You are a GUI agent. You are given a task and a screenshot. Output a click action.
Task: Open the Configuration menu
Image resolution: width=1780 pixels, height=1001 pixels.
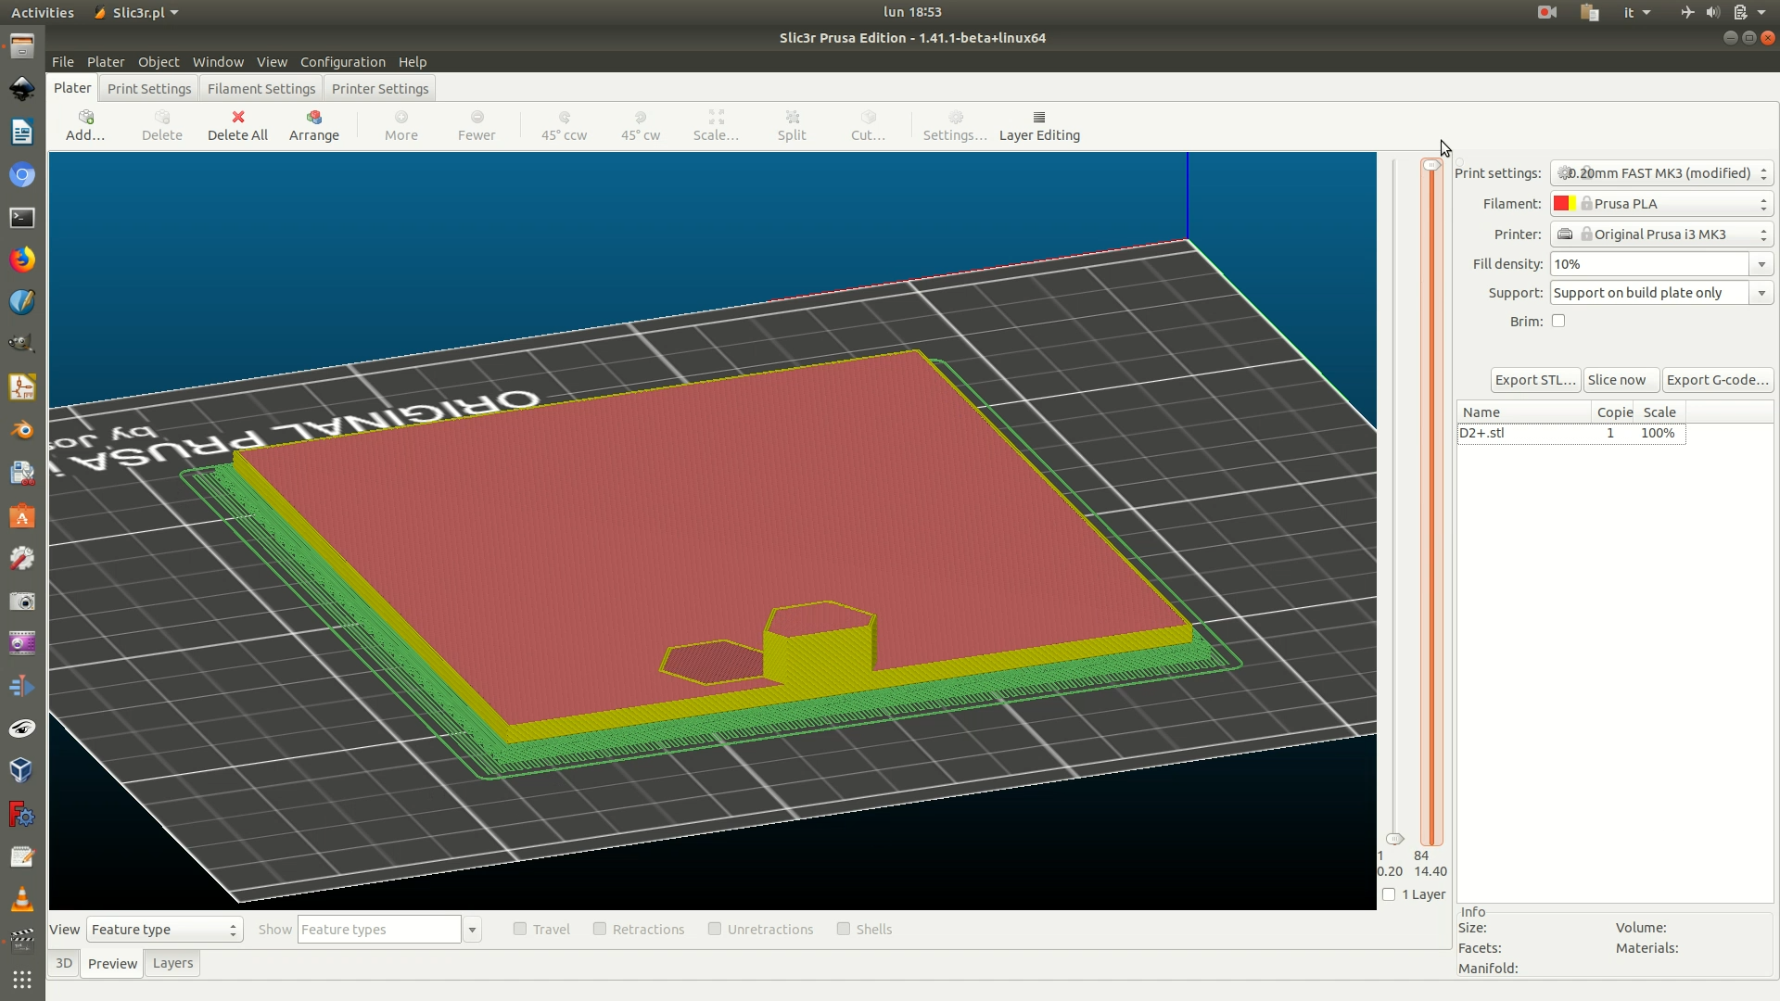coord(342,62)
